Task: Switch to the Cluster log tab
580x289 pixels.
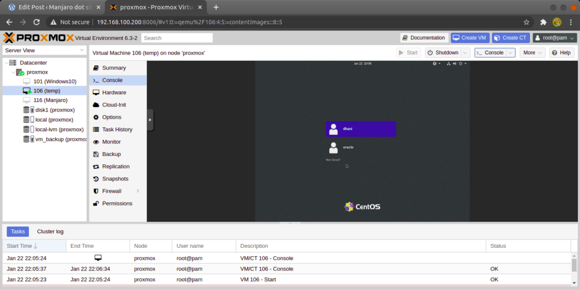Action: point(50,232)
